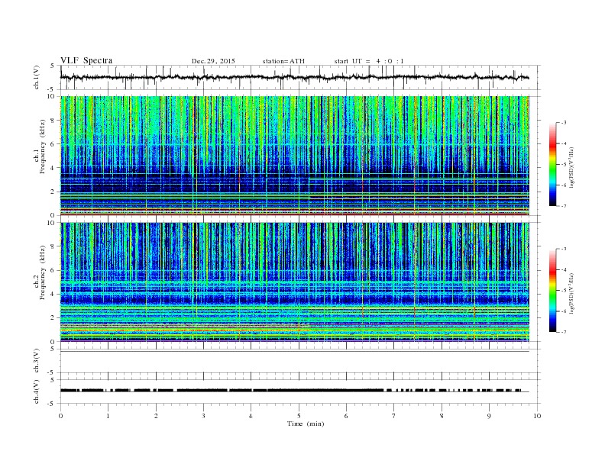Viewport: 605px width, 467px height.
Task: Click inside the ch.1 voltage waveform trace
Action: [x=294, y=77]
